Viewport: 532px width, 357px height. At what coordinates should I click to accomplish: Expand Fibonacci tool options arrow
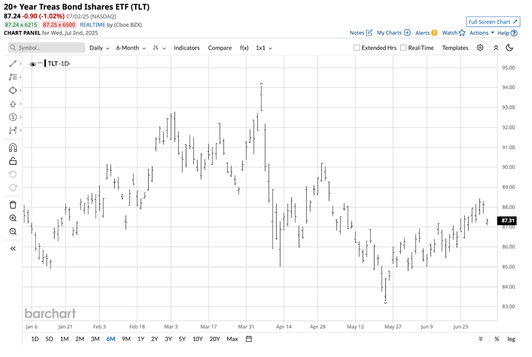[20, 77]
